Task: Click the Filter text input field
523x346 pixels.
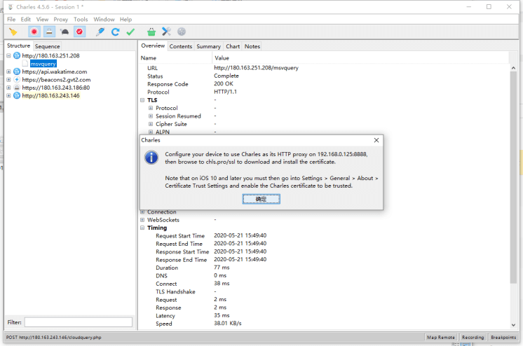Action: (x=79, y=322)
